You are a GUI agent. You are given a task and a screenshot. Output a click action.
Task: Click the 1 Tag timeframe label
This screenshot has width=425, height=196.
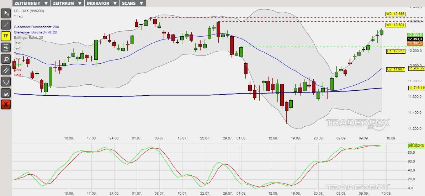(x=18, y=16)
